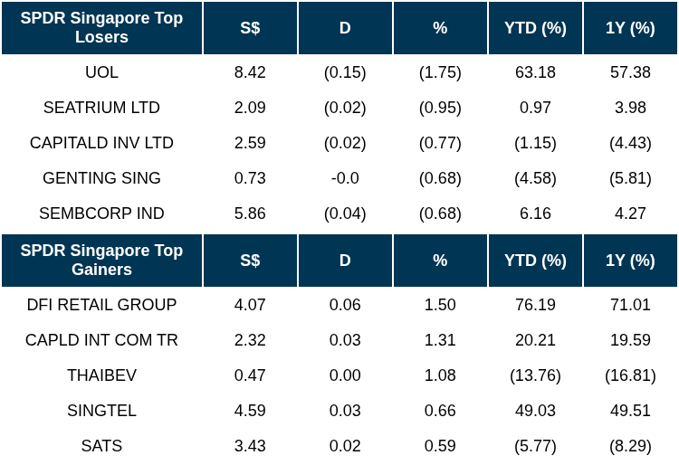
Task: Click CAPITALD INV LTD stock name
Action: point(101,143)
